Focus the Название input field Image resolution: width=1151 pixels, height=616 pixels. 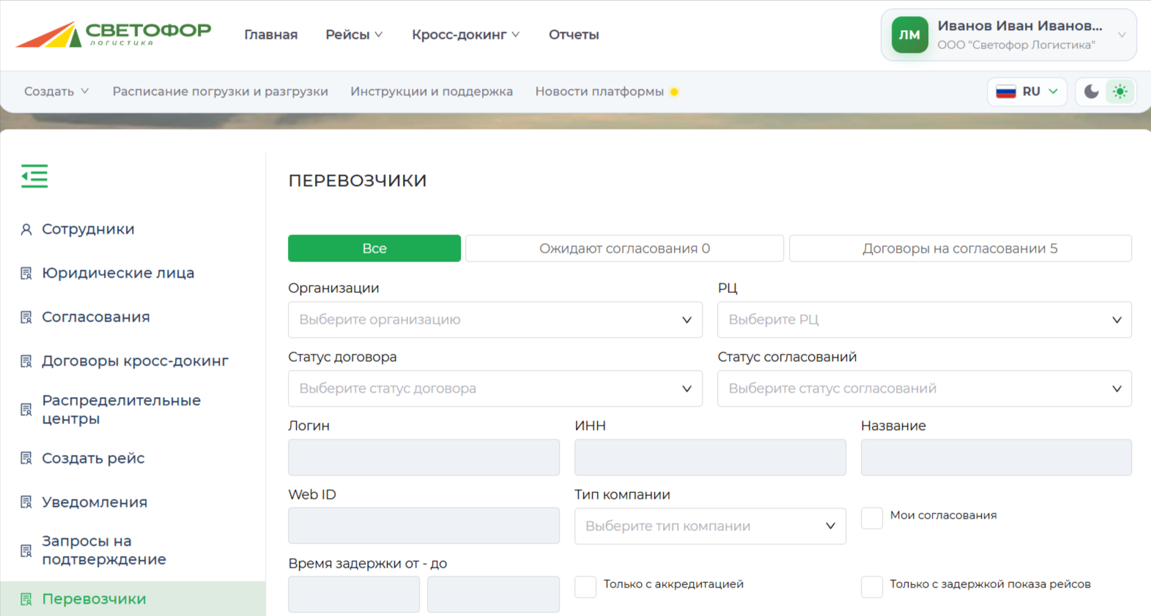(996, 457)
